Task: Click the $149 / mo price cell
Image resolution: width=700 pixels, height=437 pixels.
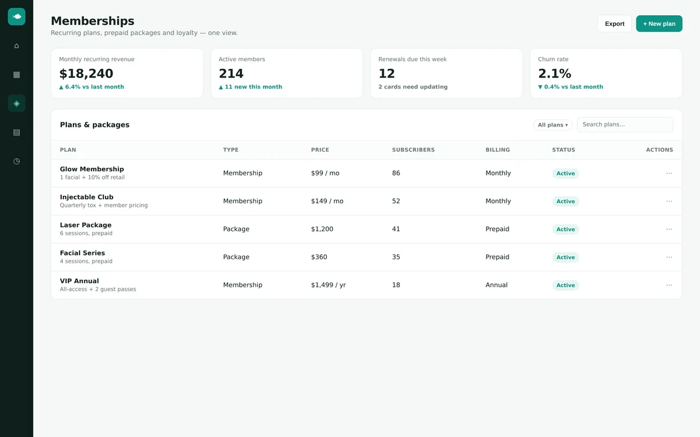Action: pyautogui.click(x=327, y=201)
